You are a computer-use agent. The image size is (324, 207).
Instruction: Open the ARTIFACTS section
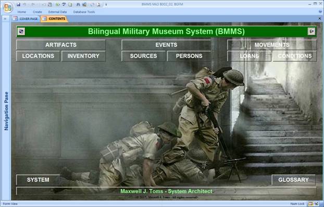[61, 45]
